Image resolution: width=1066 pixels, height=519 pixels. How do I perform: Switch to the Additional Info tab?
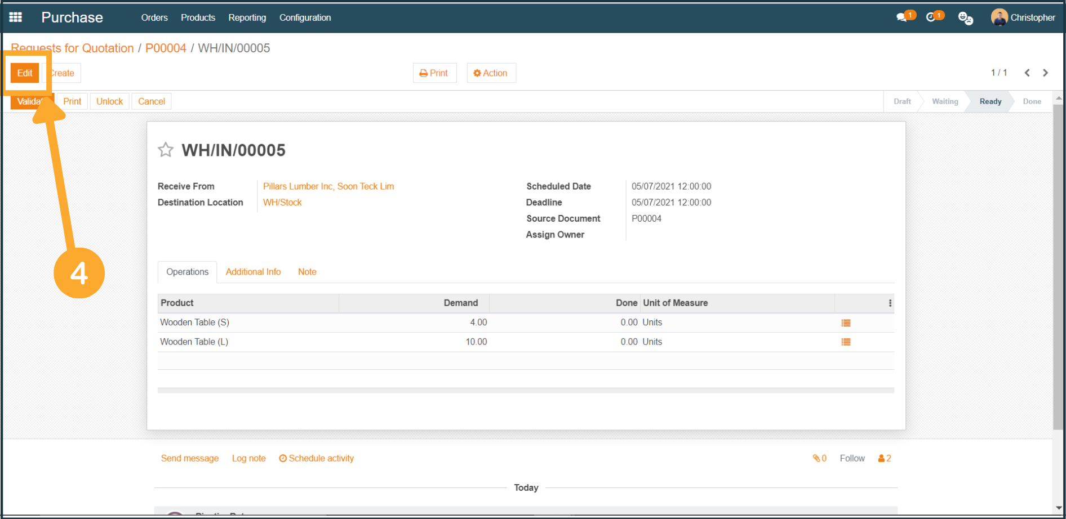253,272
